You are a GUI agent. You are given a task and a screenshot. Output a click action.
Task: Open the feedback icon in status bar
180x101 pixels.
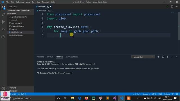click(173, 94)
